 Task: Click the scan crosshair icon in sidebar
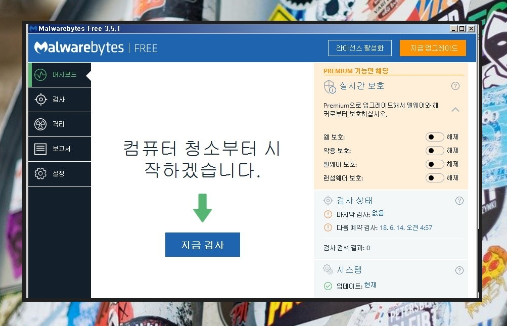40,99
